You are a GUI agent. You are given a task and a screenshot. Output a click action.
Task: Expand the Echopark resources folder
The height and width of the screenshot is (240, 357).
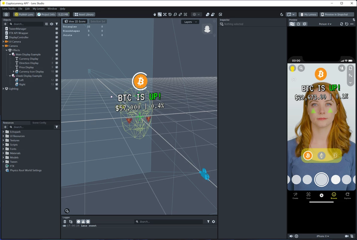pos(3,132)
